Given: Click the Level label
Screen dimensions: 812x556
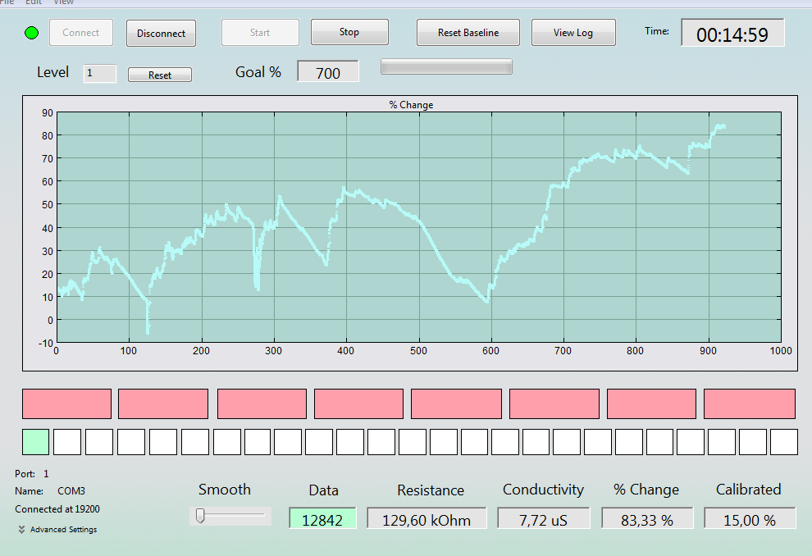Looking at the screenshot, I should [52, 72].
